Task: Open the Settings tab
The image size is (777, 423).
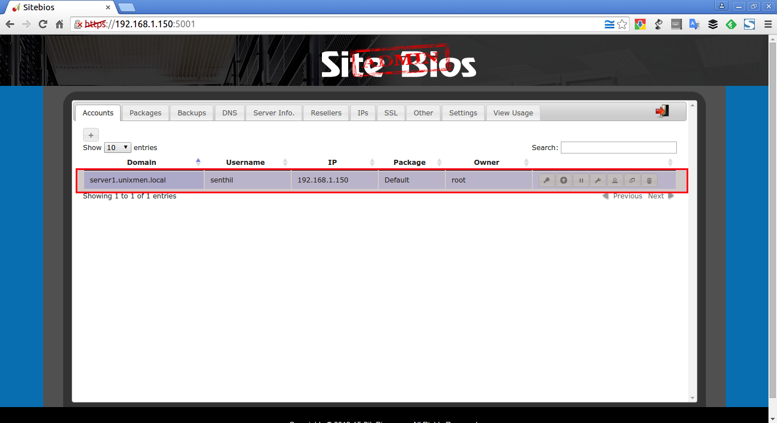Action: coord(463,113)
